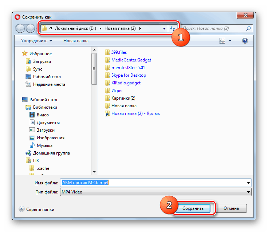The height and width of the screenshot is (232, 268).
Task: Click Локальный диск (D:) in the address path
Action: point(75,28)
